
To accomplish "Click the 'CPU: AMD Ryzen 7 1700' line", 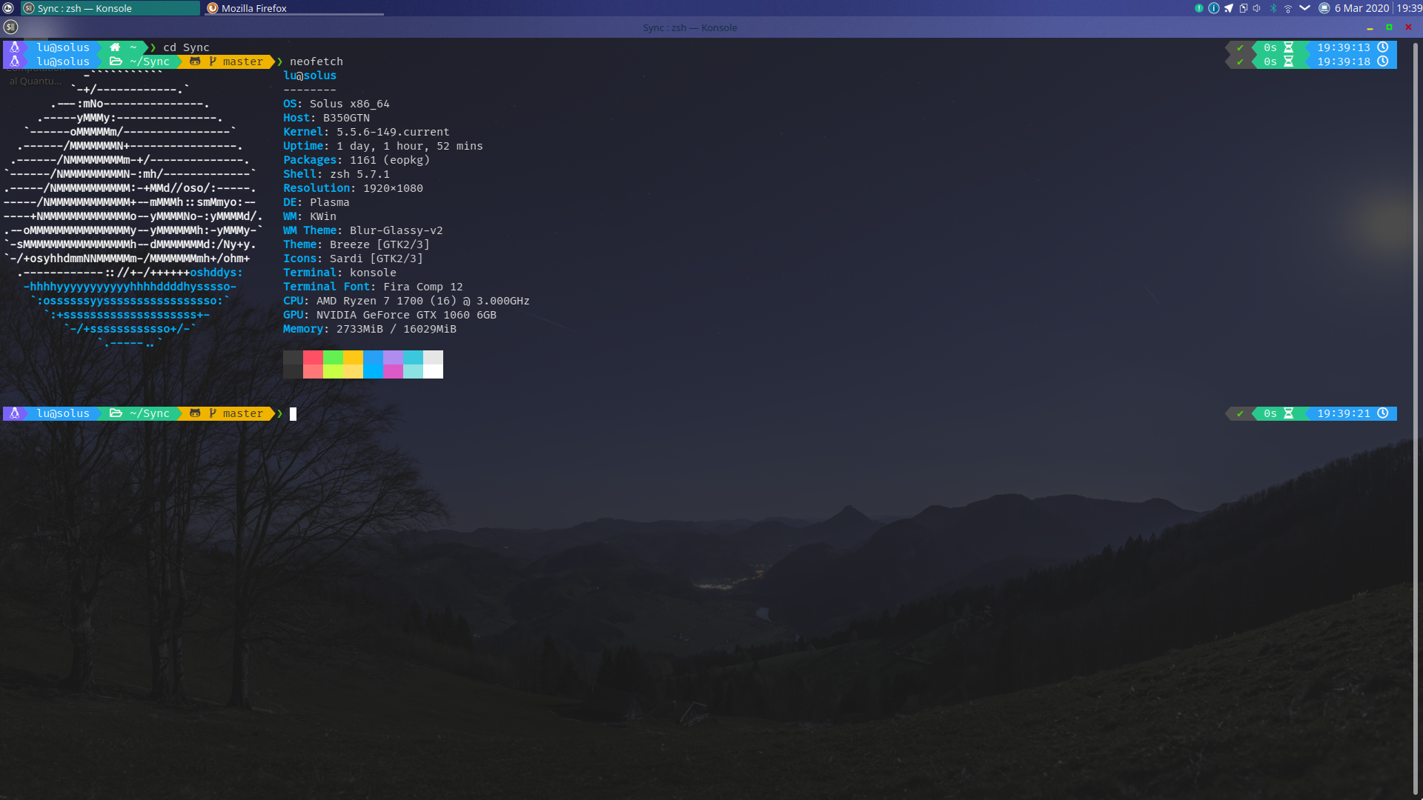I will coord(406,301).
